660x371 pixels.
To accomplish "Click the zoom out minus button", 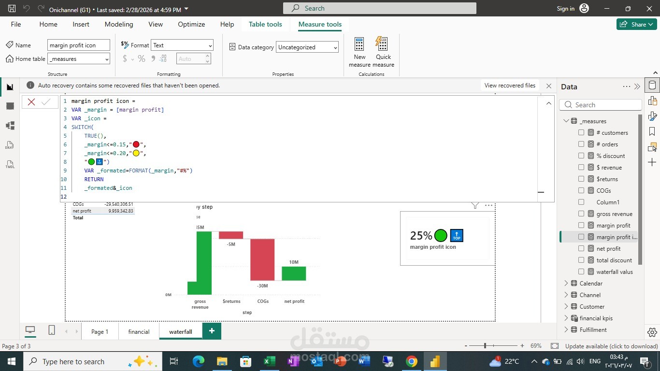I will (x=465, y=346).
